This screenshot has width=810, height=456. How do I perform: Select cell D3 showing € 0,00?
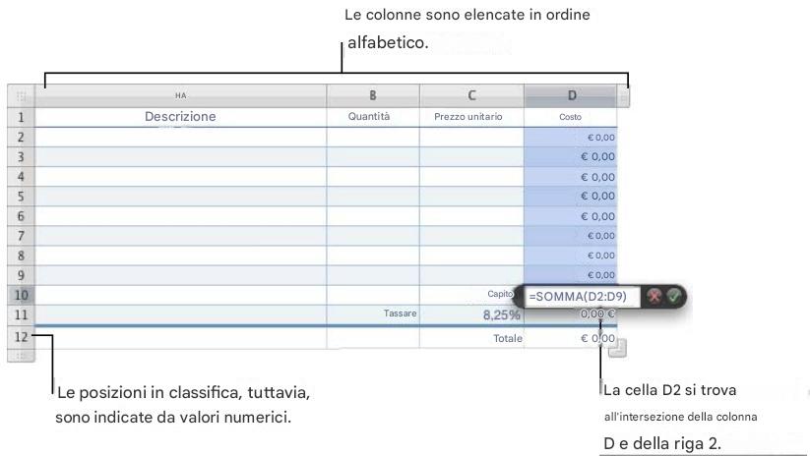[570, 157]
